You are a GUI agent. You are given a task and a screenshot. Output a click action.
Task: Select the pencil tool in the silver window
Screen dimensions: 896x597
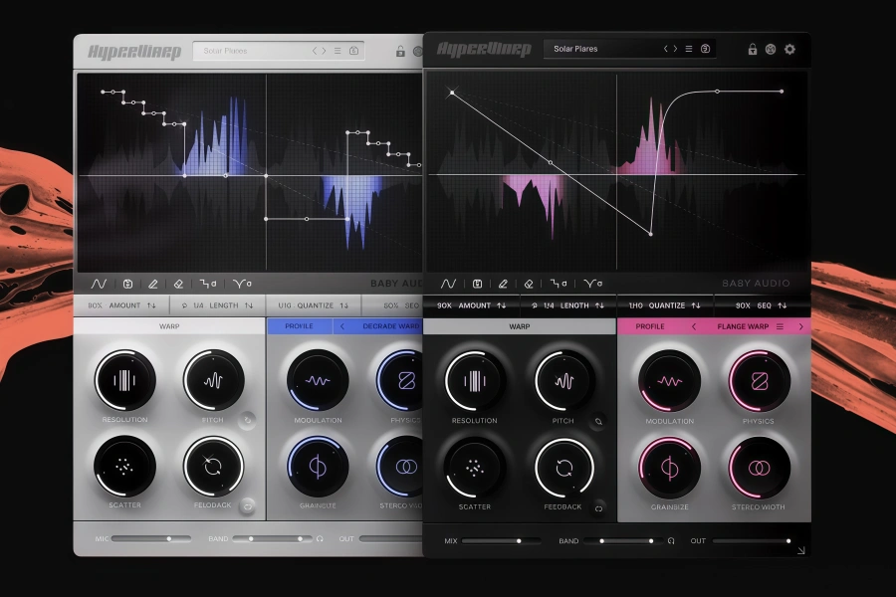[153, 284]
